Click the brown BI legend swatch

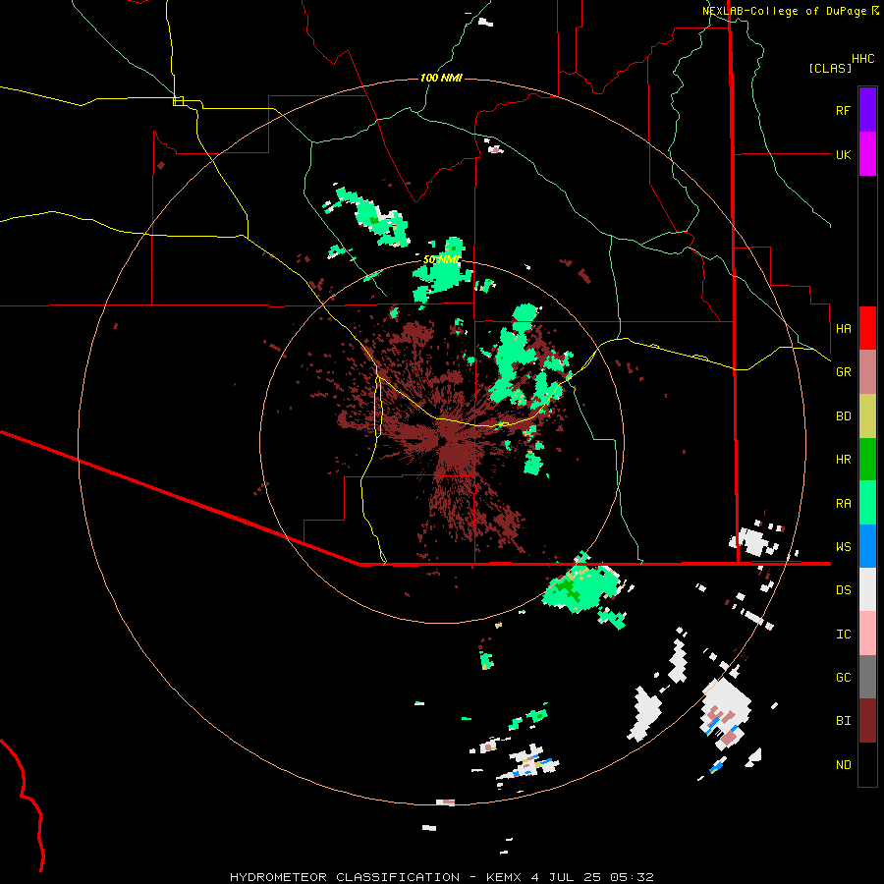867,721
